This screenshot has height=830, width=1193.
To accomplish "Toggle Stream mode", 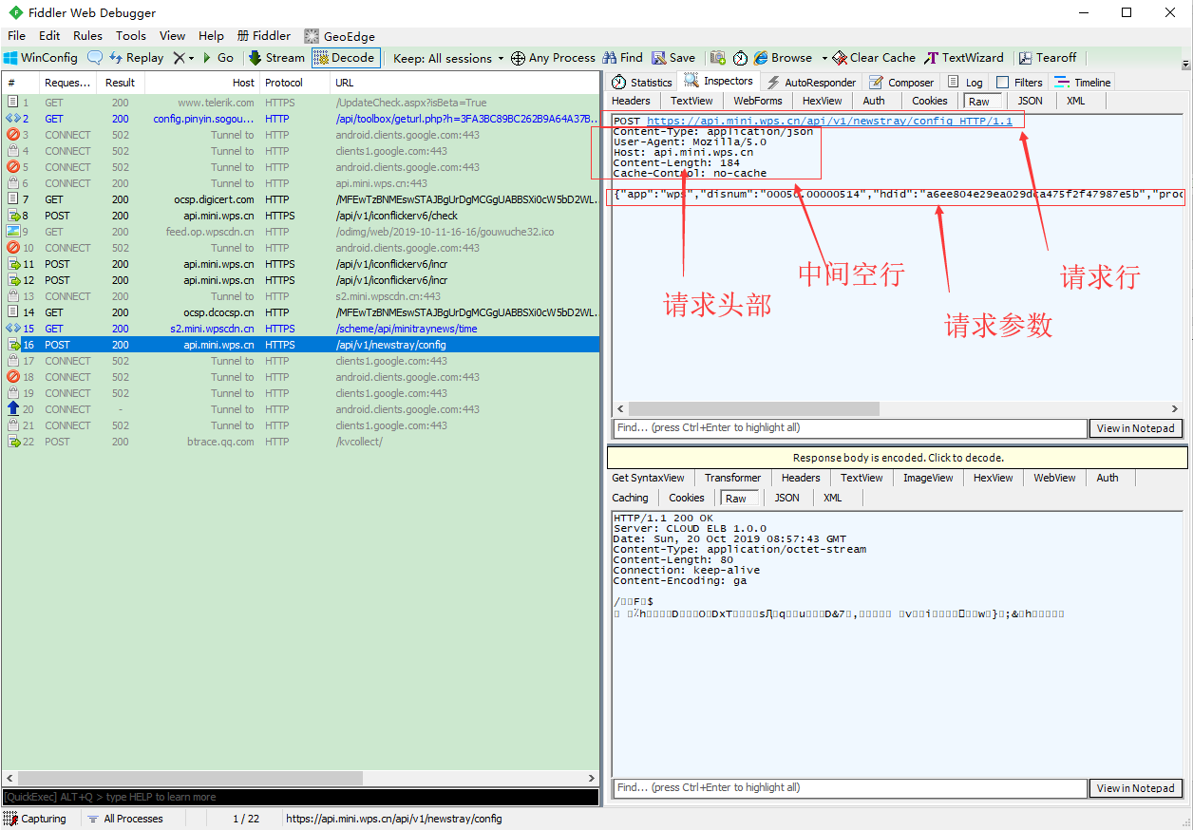I will tap(276, 58).
